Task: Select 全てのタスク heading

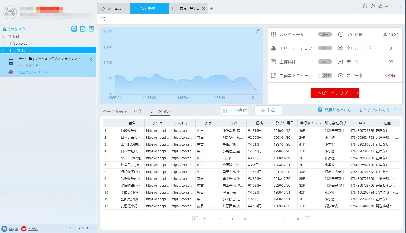Action: tap(14, 29)
